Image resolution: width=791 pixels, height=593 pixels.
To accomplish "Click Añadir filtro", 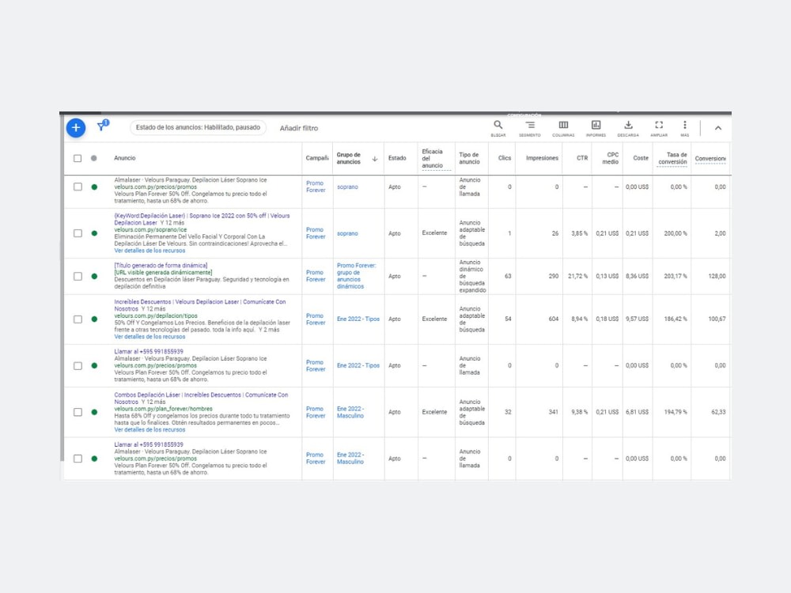I will coord(299,128).
